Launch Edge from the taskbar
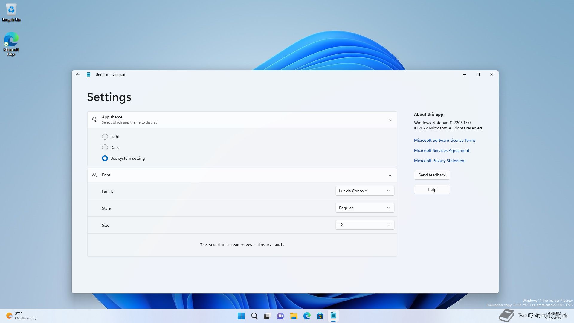Screen dimensions: 574x323 [x=307, y=316]
